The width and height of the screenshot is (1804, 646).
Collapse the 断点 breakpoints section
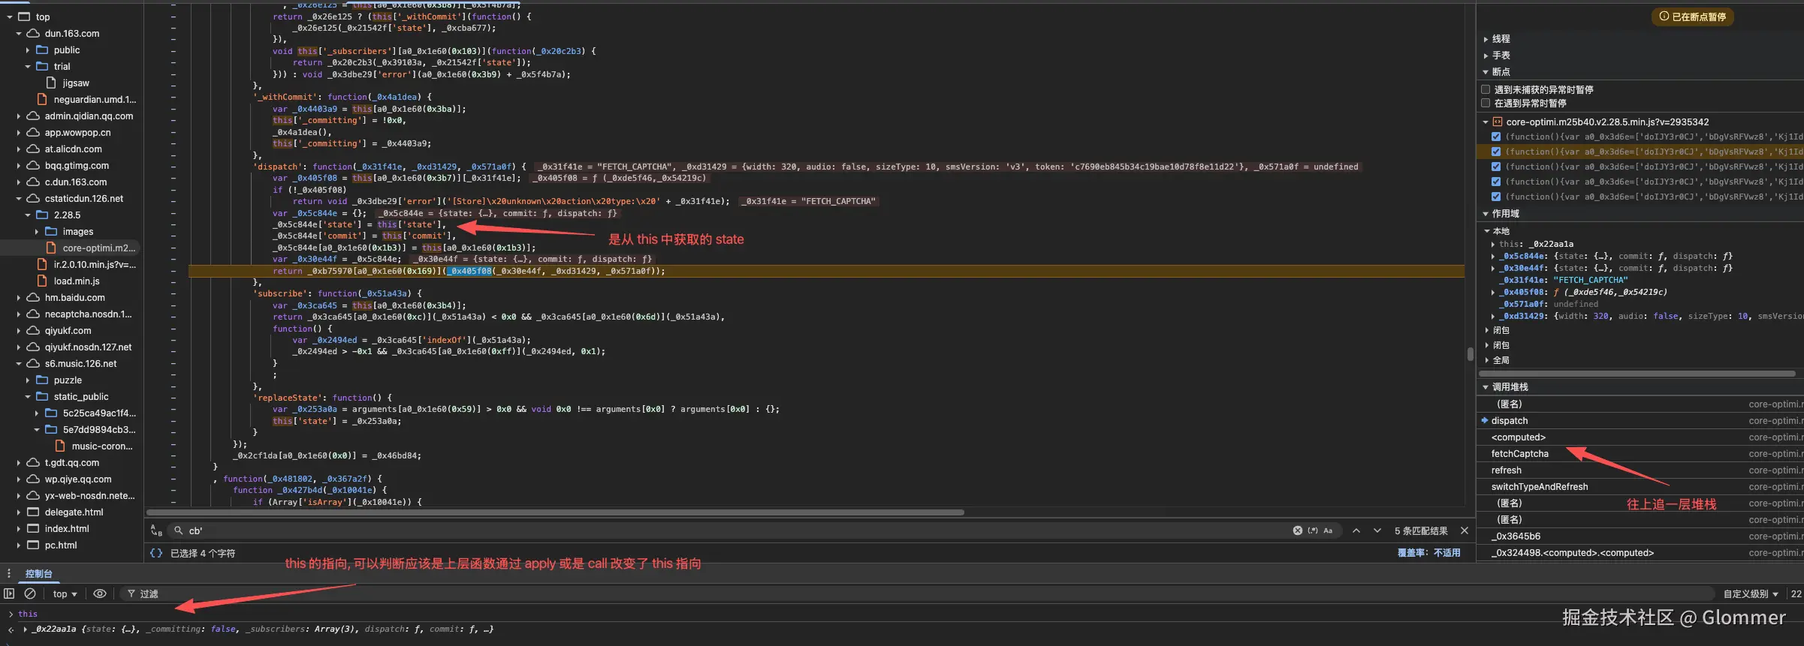(x=1486, y=72)
